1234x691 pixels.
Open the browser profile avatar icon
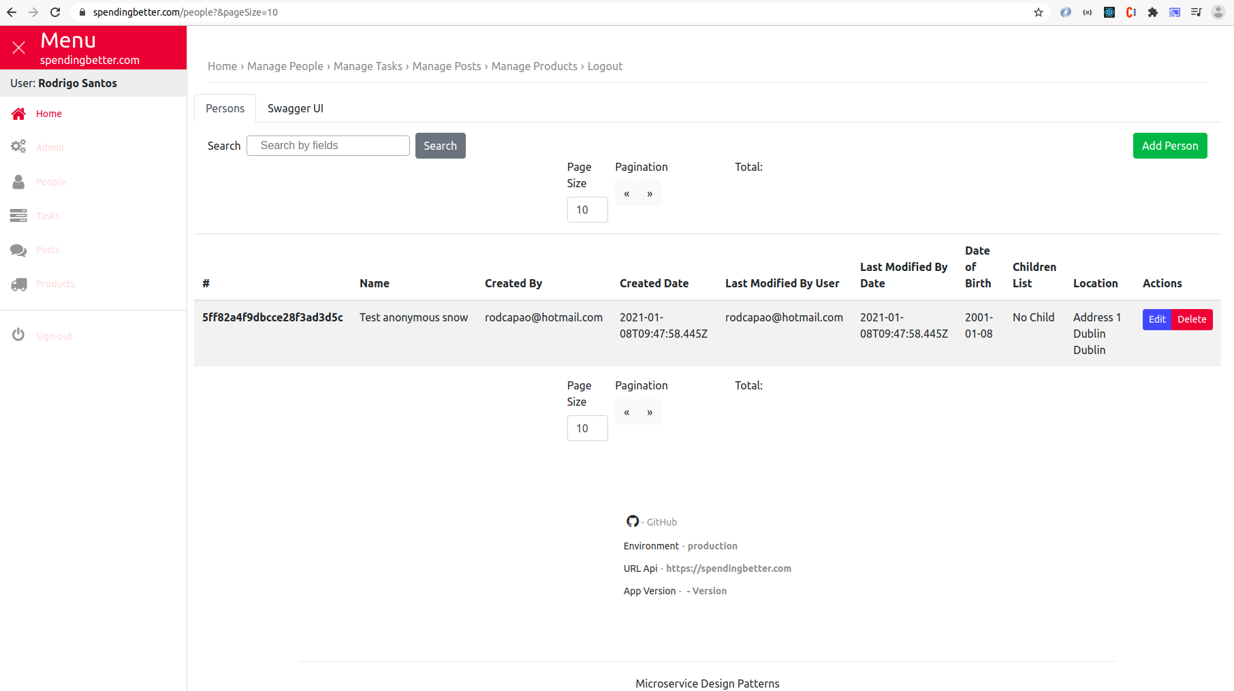click(1218, 12)
